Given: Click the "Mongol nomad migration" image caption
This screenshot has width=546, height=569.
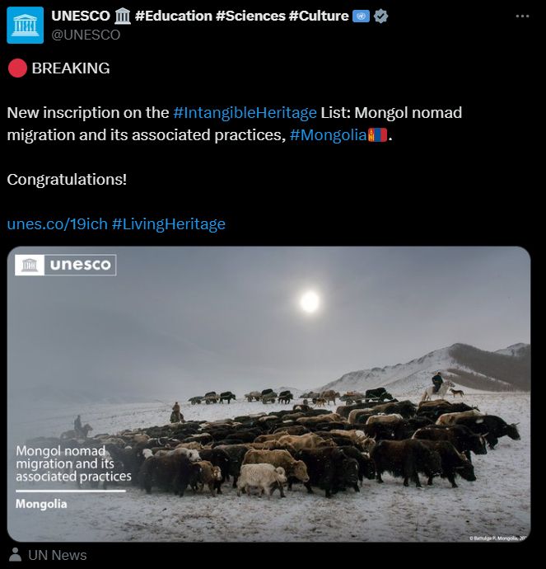Looking at the screenshot, I should [x=73, y=463].
